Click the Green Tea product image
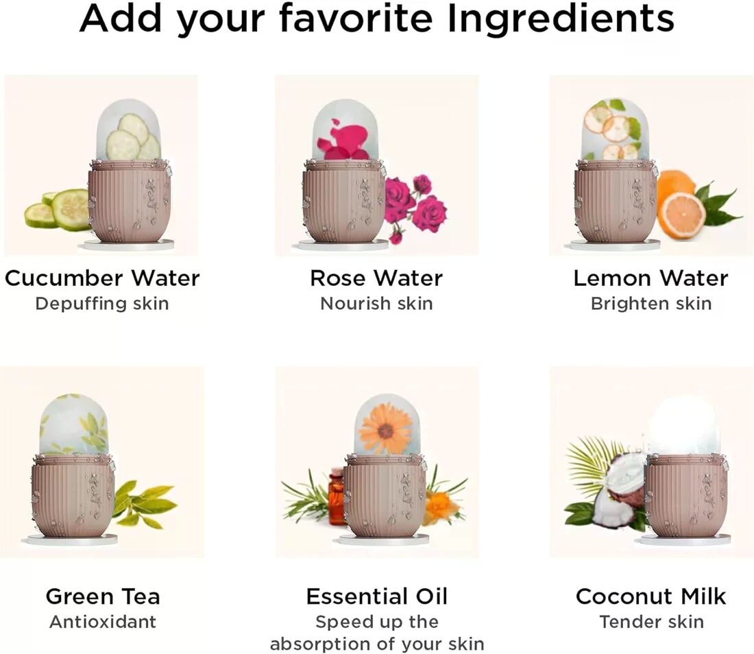Screen dimensions: 754x654 click(102, 462)
